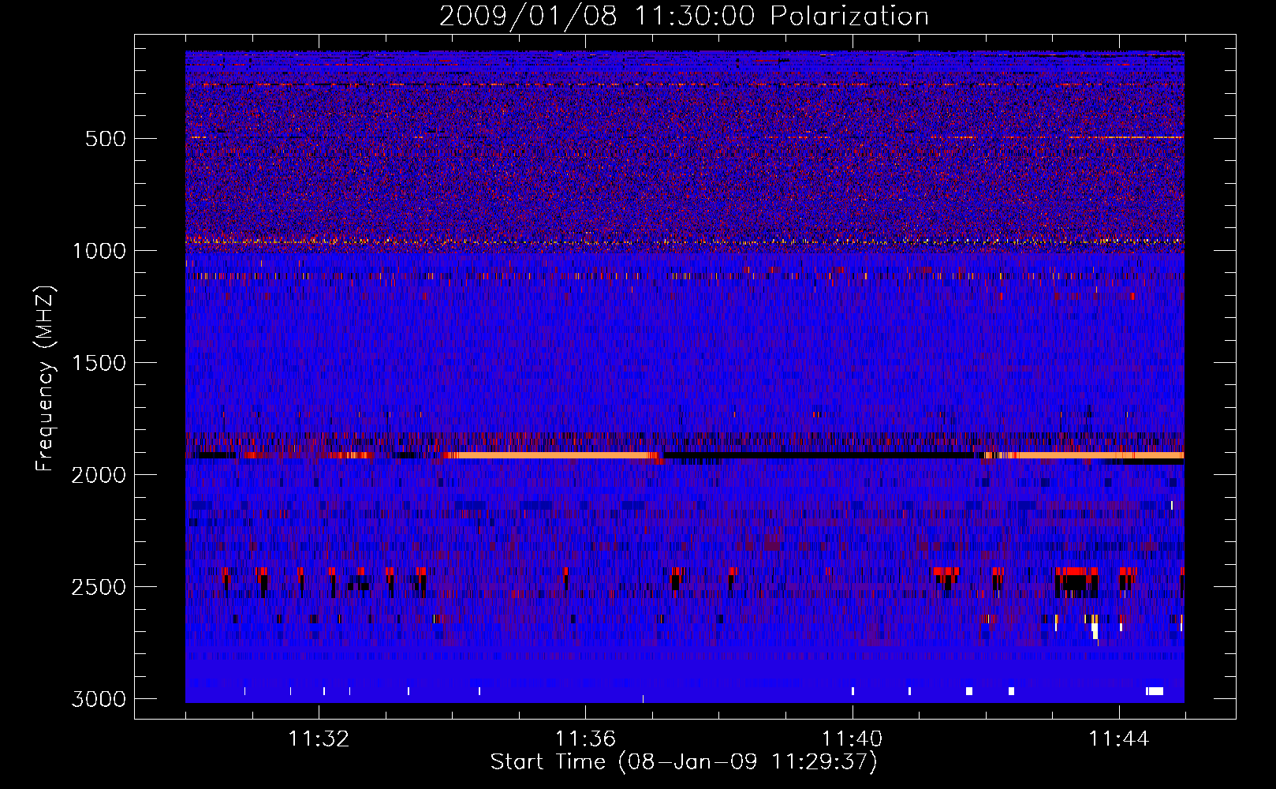Click the "11:44" time tick label
This screenshot has width=1276, height=789.
coord(1119,739)
